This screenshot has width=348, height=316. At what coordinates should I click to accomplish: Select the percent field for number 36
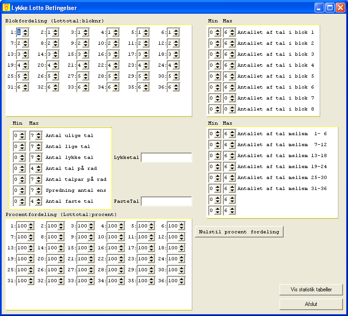point(172,281)
